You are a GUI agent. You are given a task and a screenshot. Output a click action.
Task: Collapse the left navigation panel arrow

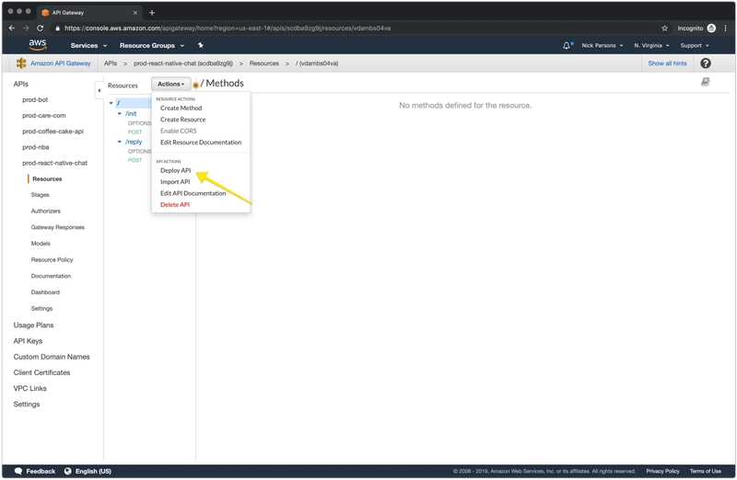(x=99, y=90)
